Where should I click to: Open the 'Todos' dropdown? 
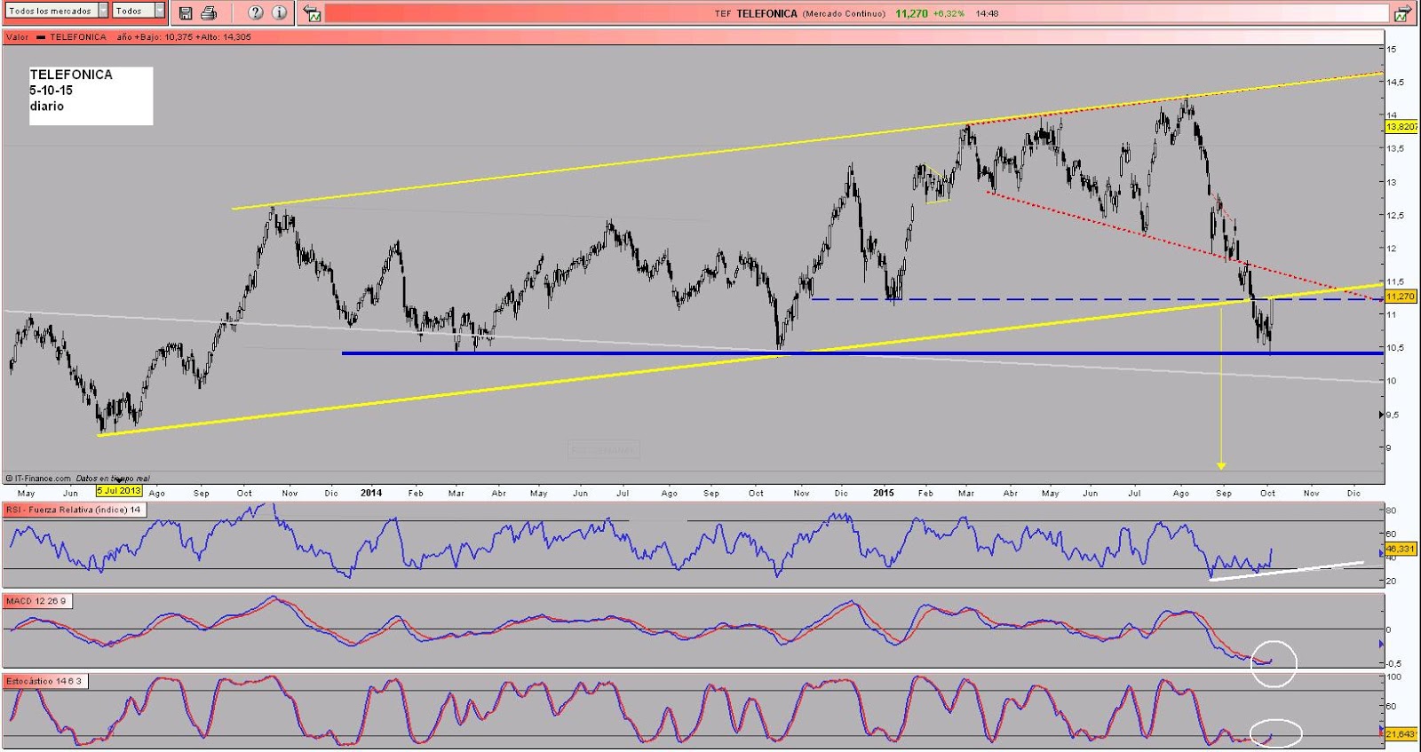point(139,11)
